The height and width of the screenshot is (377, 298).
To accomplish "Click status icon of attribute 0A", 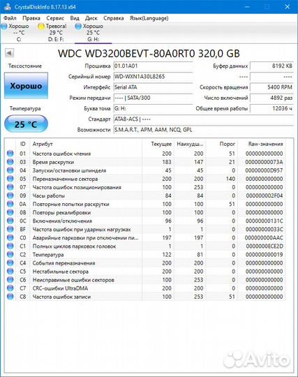I will (10, 204).
